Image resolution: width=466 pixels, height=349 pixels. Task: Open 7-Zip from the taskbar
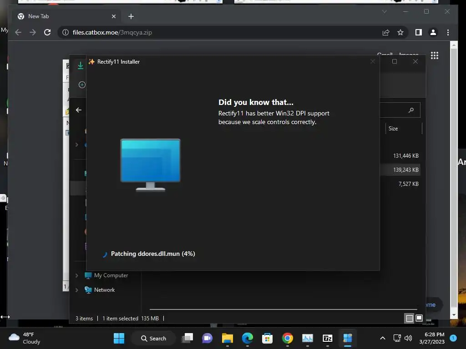click(x=328, y=338)
